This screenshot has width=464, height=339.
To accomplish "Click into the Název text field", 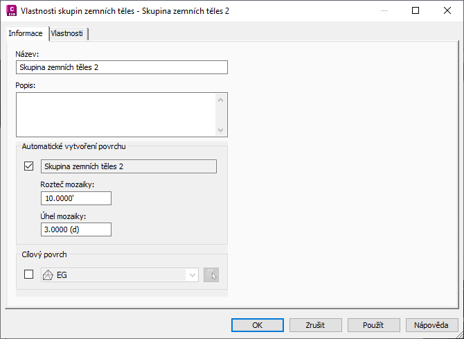I will pyautogui.click(x=121, y=67).
